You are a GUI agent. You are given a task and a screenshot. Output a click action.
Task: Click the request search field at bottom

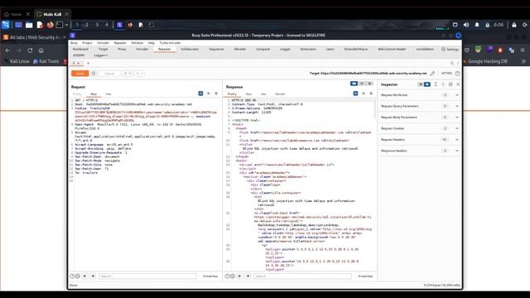click(147, 276)
